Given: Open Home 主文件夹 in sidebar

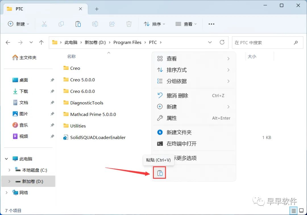Looking at the screenshot, I should pyautogui.click(x=24, y=58).
